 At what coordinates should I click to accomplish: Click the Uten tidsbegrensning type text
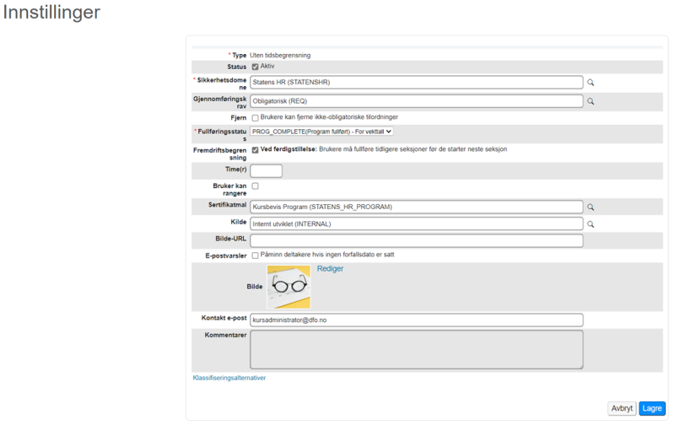pyautogui.click(x=280, y=56)
